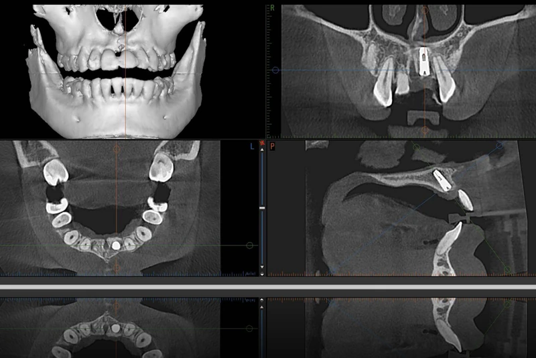Click the top green crosshair handle in the sagittal view
Screen dimensions: 536x358
click(x=416, y=147)
